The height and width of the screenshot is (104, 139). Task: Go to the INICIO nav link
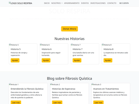coord(47,3)
